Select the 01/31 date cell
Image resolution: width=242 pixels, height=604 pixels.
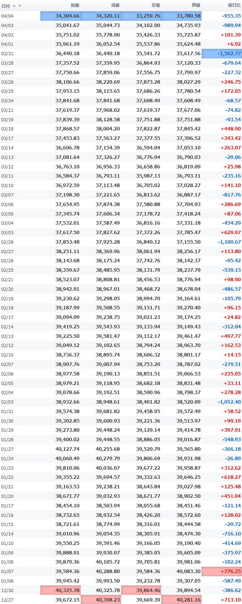click(7, 412)
